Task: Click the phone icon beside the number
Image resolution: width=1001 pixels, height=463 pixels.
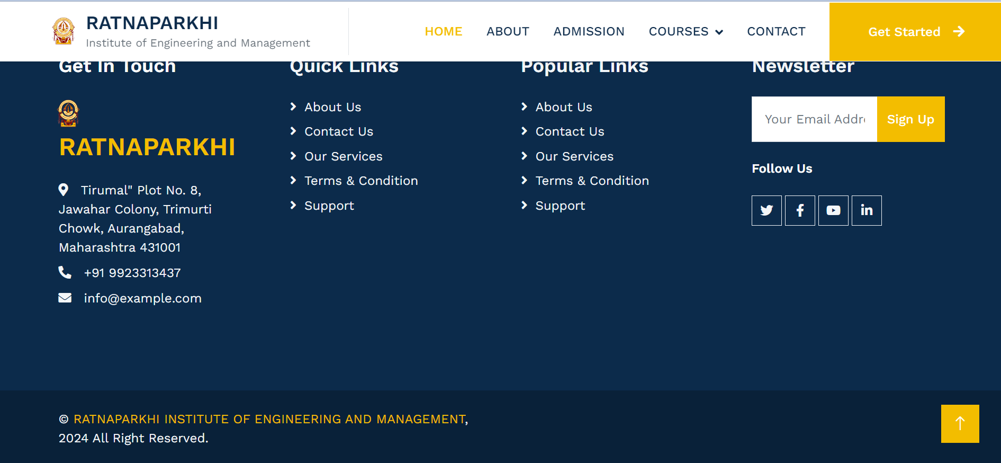Action: click(65, 272)
